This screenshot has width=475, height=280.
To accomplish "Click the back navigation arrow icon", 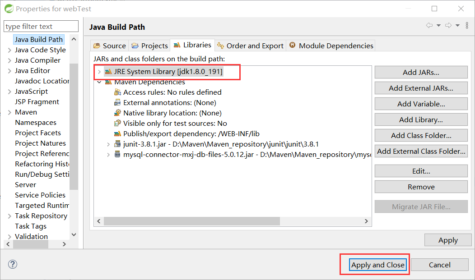I will tap(429, 25).
